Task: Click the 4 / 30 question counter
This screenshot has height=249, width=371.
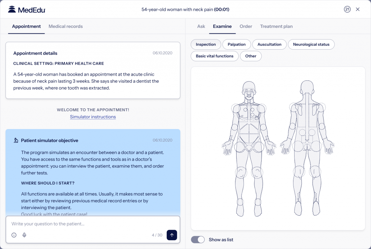Action: tap(157, 235)
